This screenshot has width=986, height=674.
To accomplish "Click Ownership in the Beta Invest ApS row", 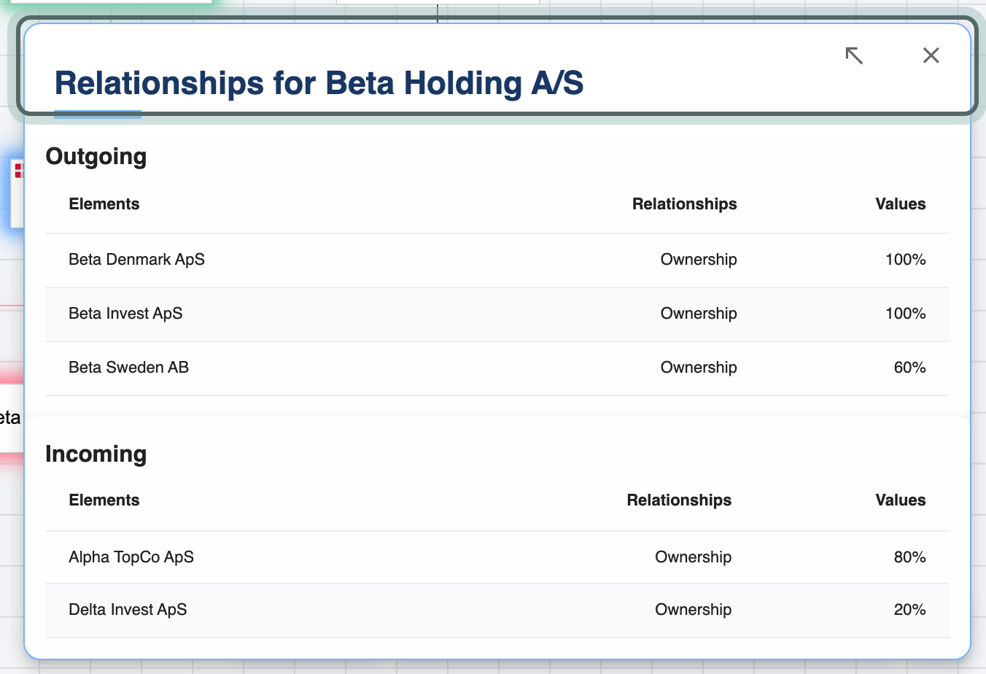I will (x=699, y=314).
